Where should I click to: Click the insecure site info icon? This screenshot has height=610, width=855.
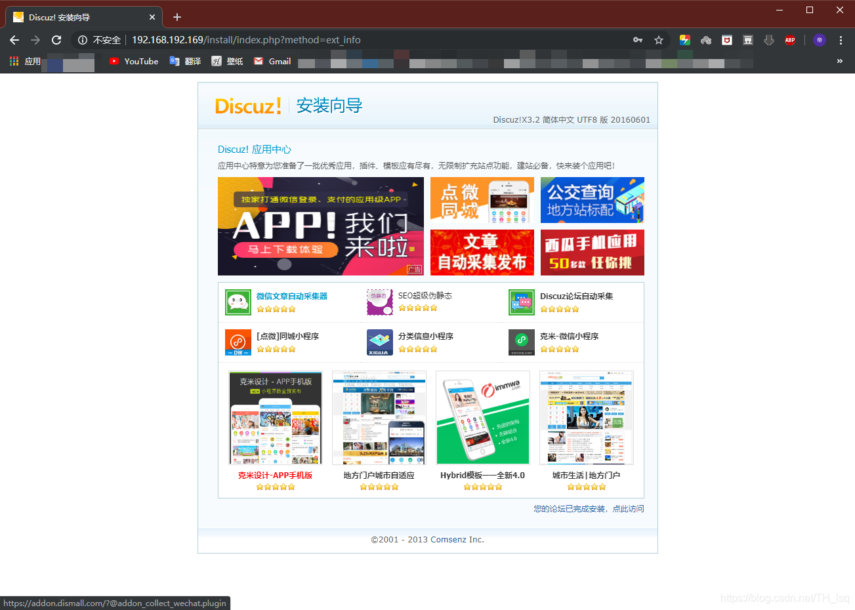pyautogui.click(x=83, y=40)
